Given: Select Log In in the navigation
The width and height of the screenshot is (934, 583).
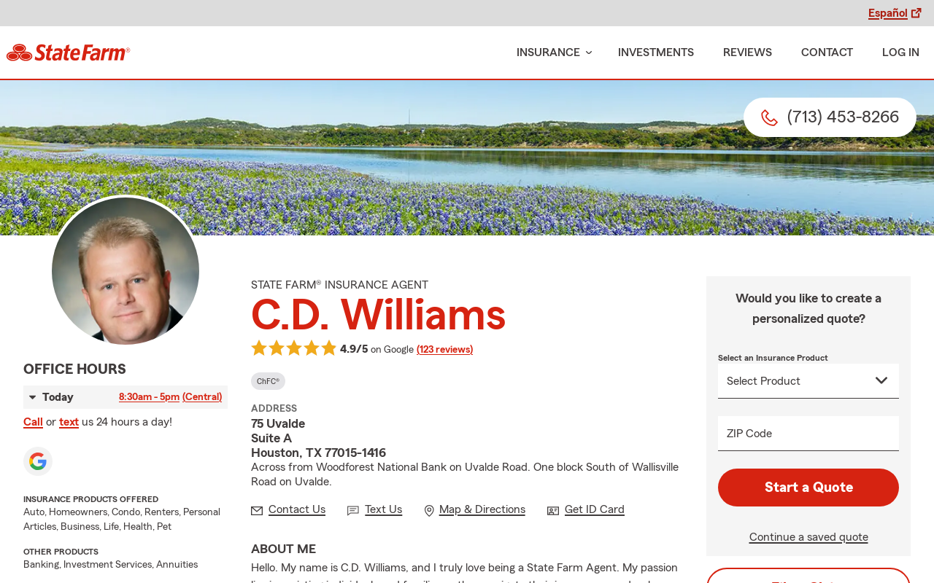Looking at the screenshot, I should pyautogui.click(x=900, y=52).
